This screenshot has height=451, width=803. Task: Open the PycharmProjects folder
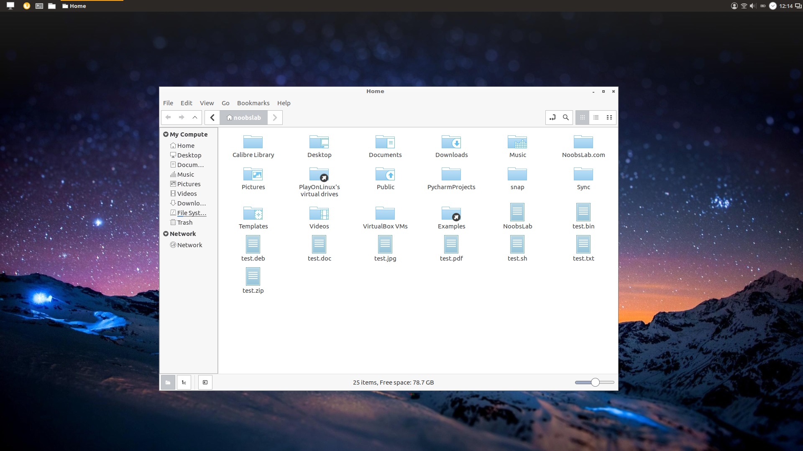[x=451, y=174]
